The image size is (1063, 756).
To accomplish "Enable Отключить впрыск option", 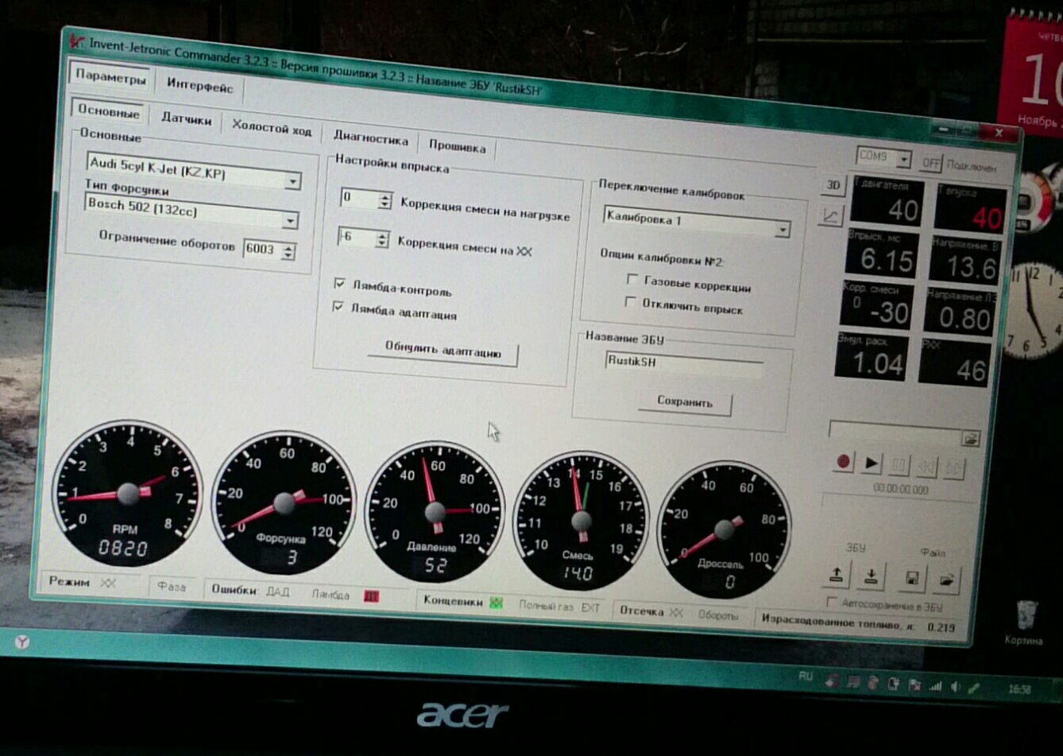I will coord(631,302).
